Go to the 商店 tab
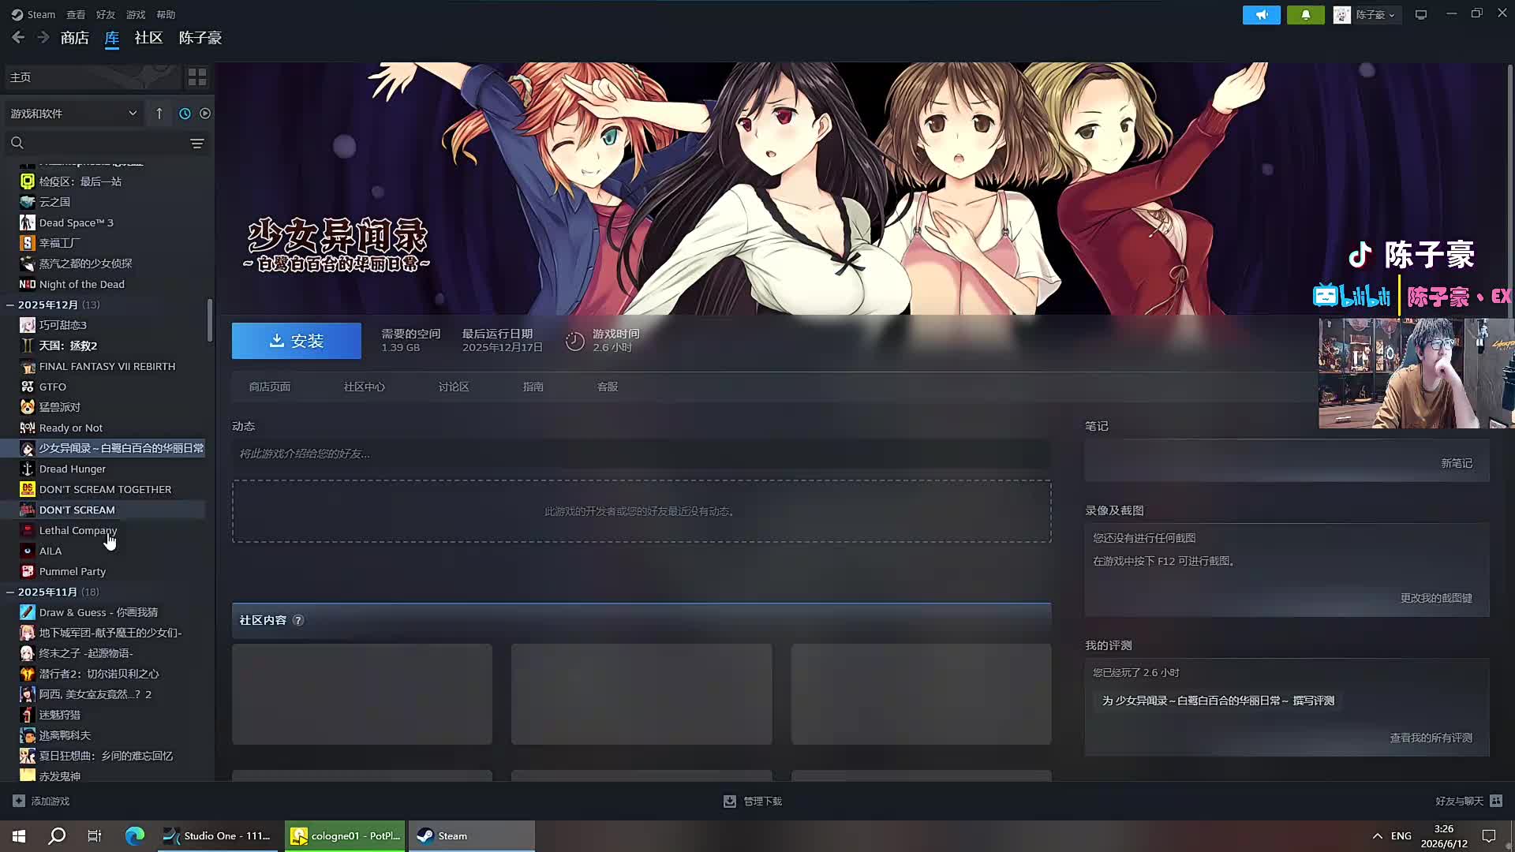 (75, 38)
